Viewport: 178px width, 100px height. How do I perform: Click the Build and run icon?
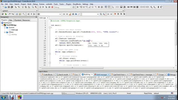click(x=46, y=7)
